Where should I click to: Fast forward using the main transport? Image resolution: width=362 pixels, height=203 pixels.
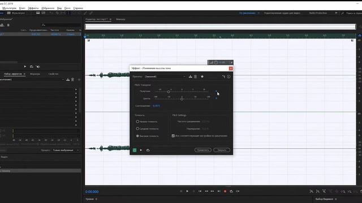213,191
